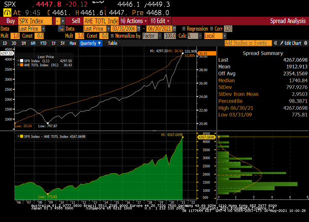Click the gear icon next to Edit Chart
The width and height of the screenshot is (309, 222).
(305, 43)
